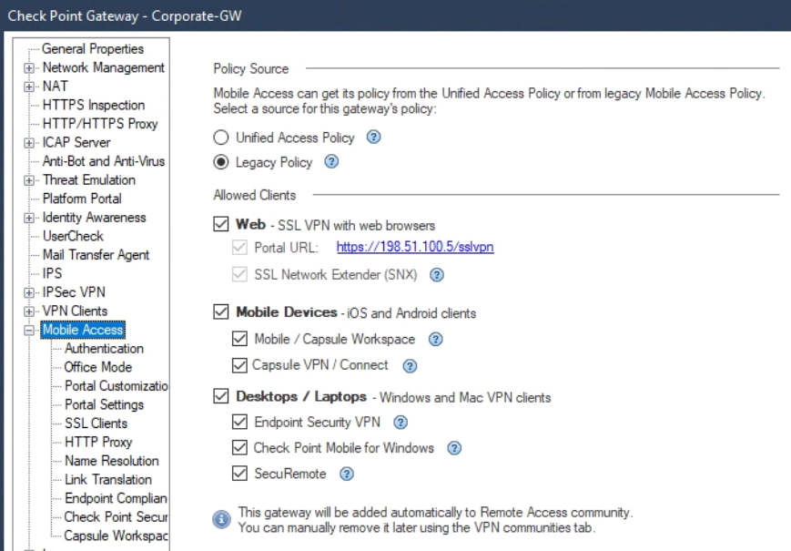
Task: Select the Unified Access Policy radio button
Action: (221, 138)
